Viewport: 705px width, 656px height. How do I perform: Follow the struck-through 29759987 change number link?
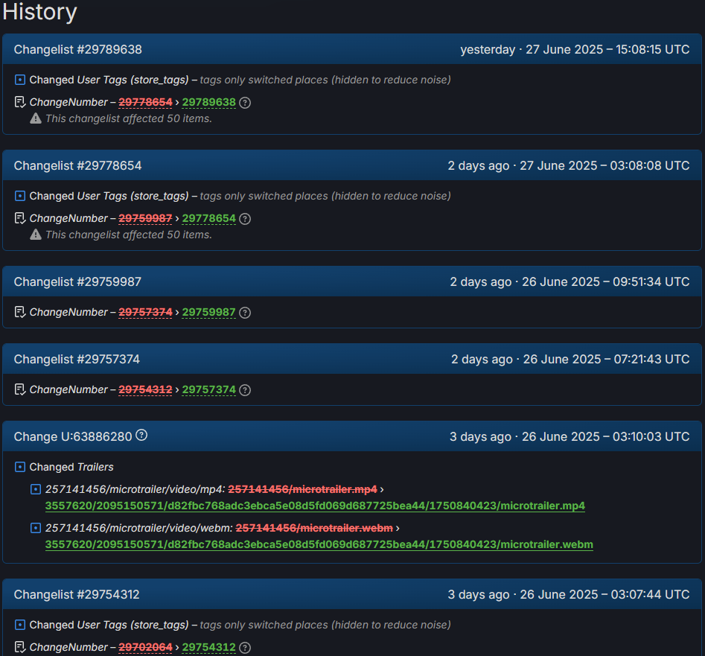pyautogui.click(x=145, y=218)
